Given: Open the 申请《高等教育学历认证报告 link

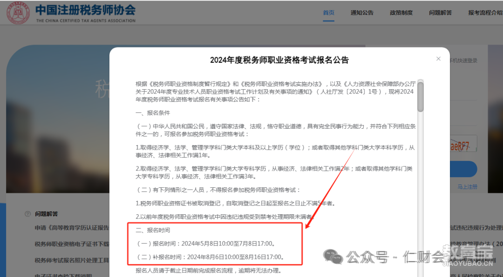Looking at the screenshot, I should [72, 228].
